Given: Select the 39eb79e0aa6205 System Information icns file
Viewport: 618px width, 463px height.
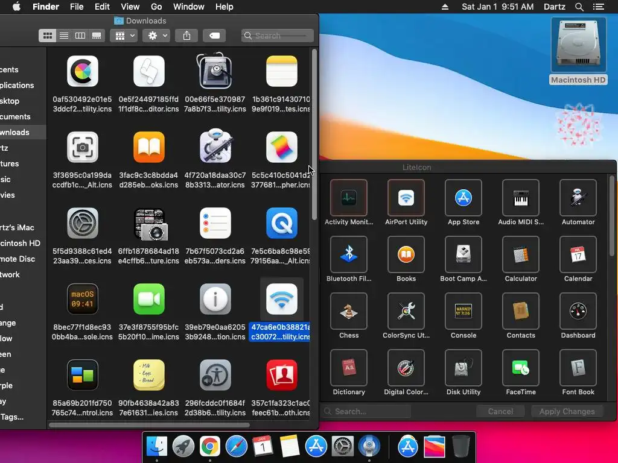Looking at the screenshot, I should pyautogui.click(x=215, y=299).
